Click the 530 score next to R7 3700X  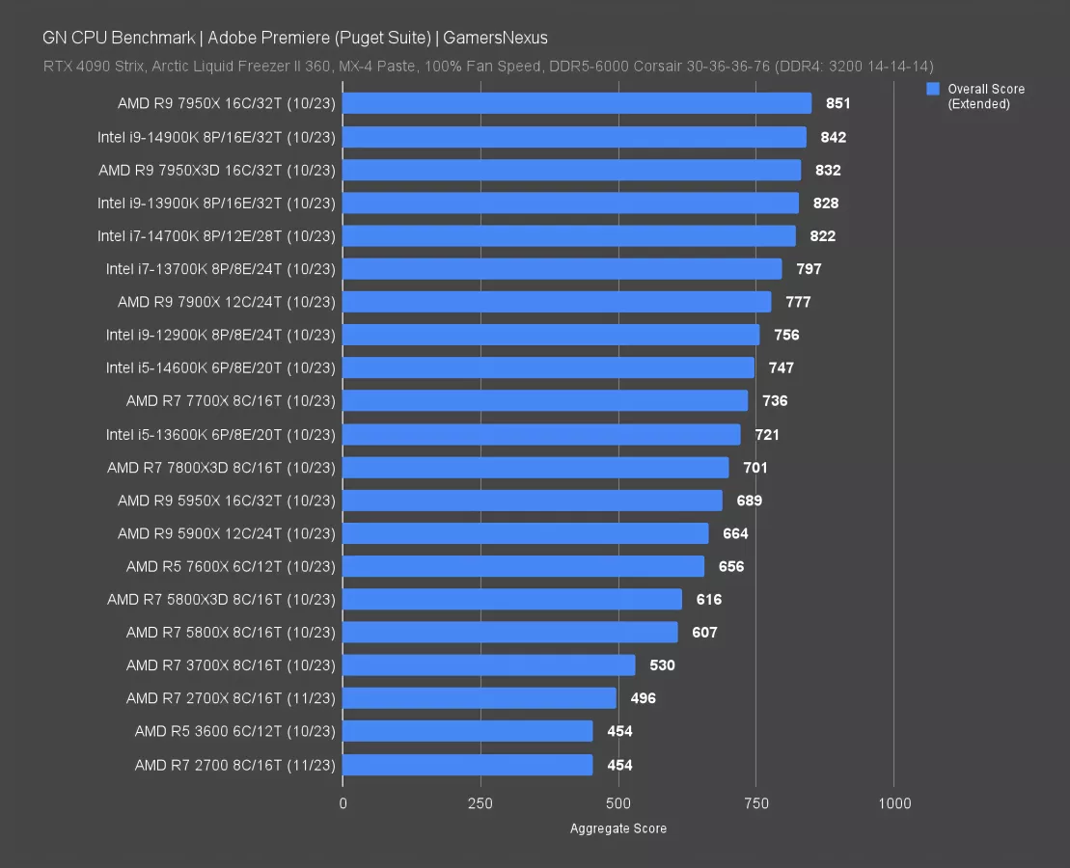(662, 665)
